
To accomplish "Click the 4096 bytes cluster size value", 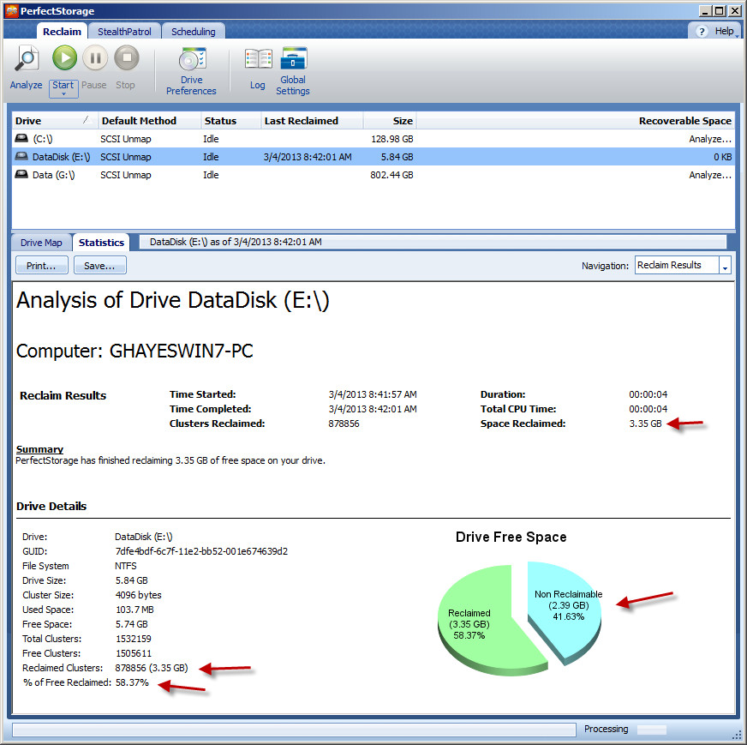I will click(x=138, y=595).
